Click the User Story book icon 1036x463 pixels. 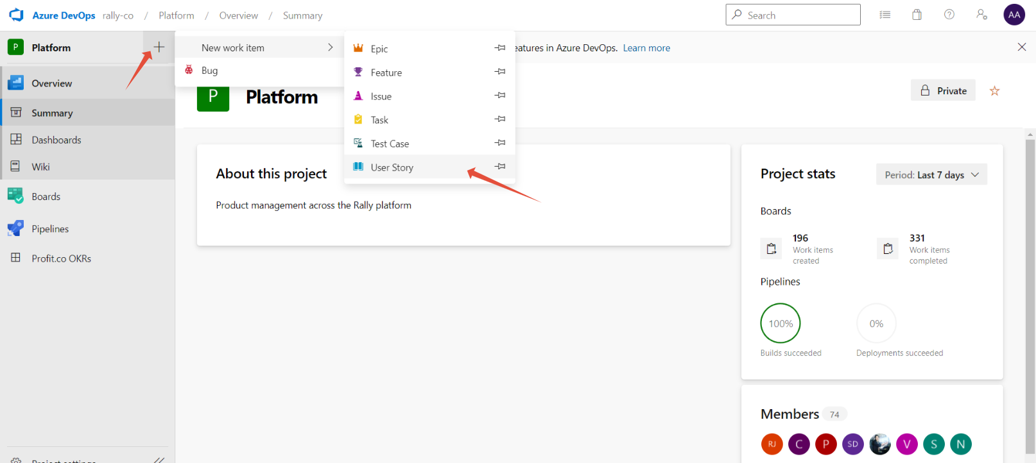(x=358, y=167)
